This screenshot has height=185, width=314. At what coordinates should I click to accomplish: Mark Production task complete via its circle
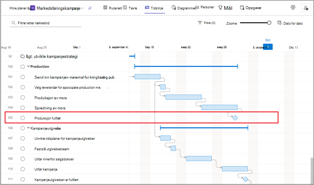tap(23, 67)
